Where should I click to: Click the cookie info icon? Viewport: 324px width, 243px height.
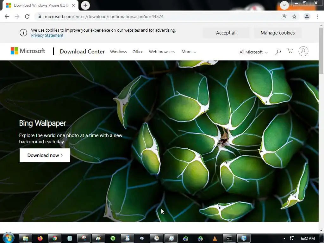23,33
